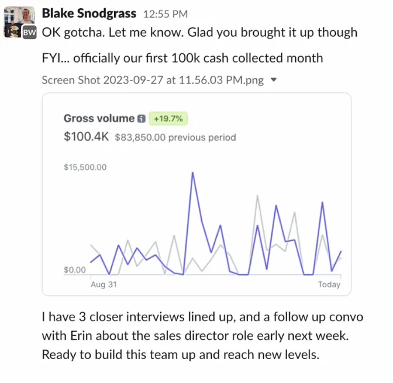Click the message about first 100k month
Screen dimensions: 393x383
[x=182, y=58]
